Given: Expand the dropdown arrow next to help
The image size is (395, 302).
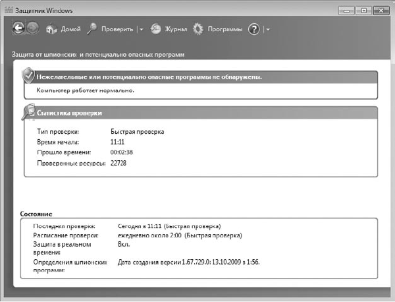Looking at the screenshot, I should pos(268,30).
